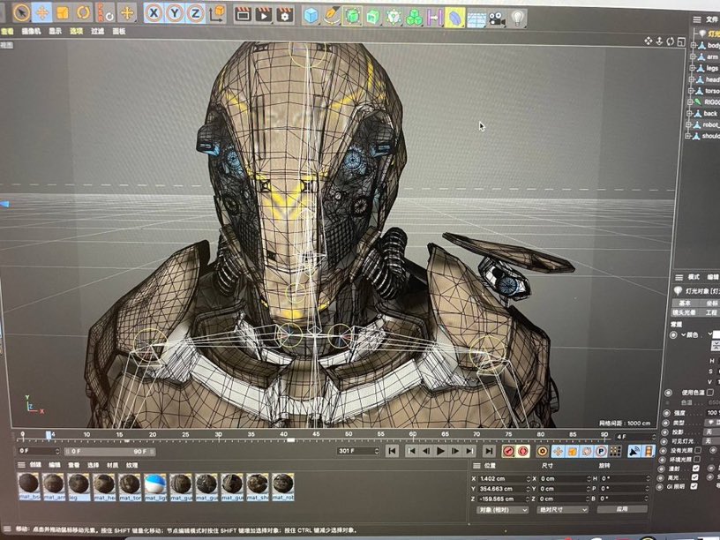Click the 应用 apply button
720x540 pixels.
(x=622, y=509)
